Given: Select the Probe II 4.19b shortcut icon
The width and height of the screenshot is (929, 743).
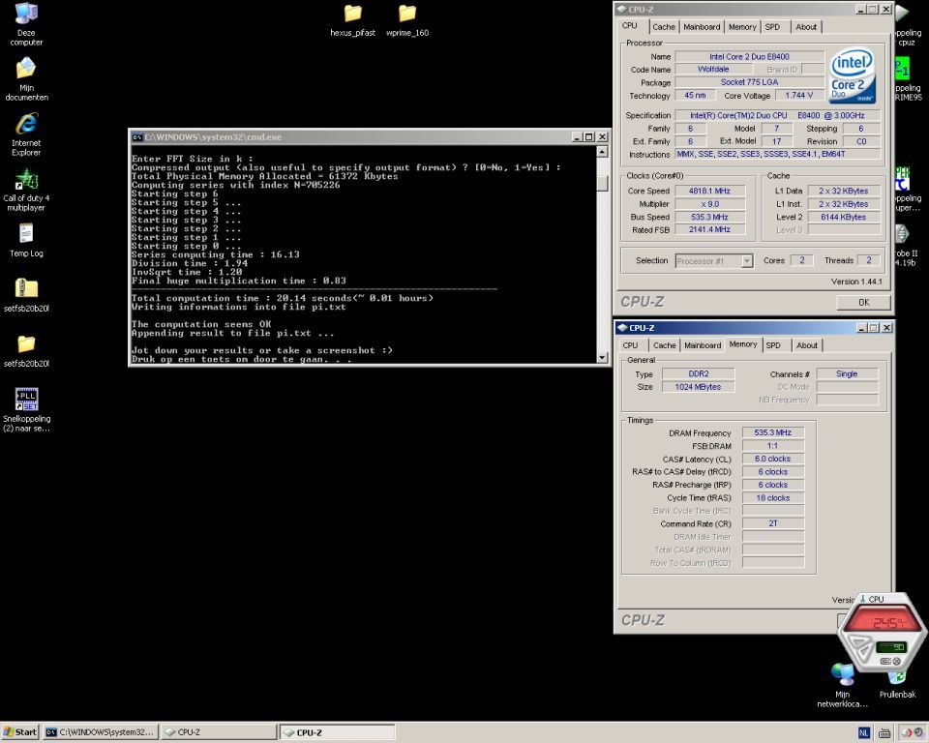Looking at the screenshot, I should [902, 233].
